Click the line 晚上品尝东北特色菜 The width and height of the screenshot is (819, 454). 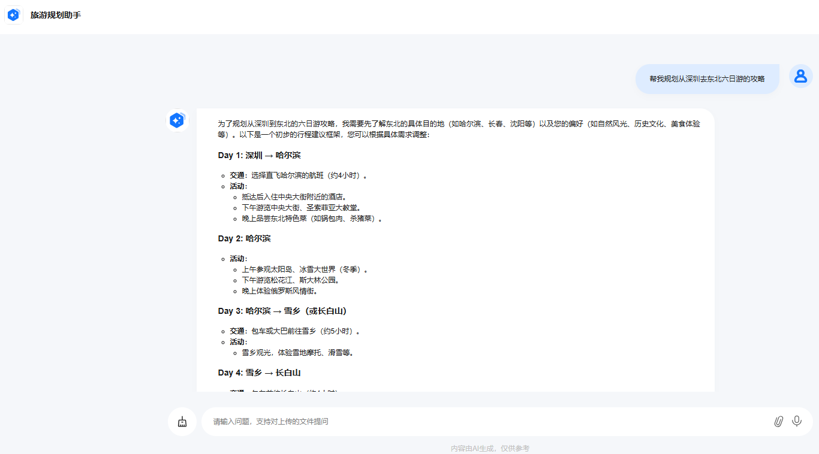point(312,218)
